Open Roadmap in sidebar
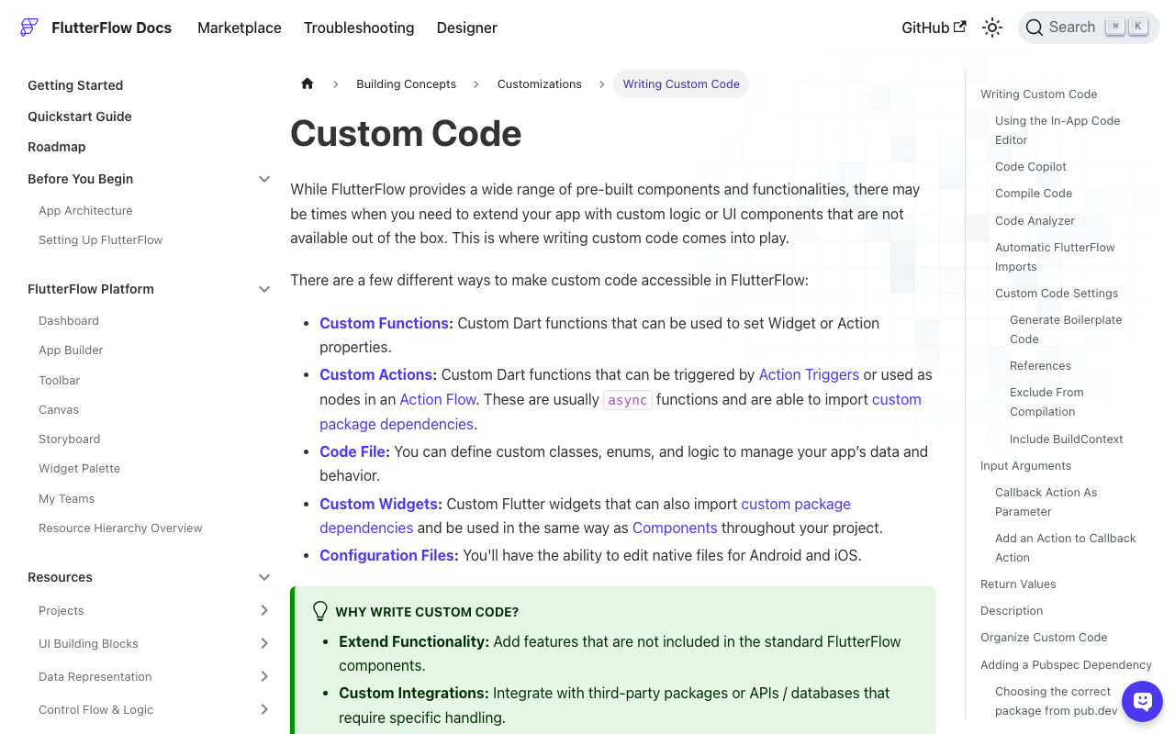The height and width of the screenshot is (734, 1175). (57, 147)
